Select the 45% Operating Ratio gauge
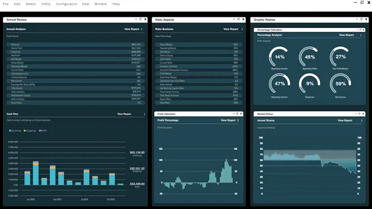 pos(309,58)
